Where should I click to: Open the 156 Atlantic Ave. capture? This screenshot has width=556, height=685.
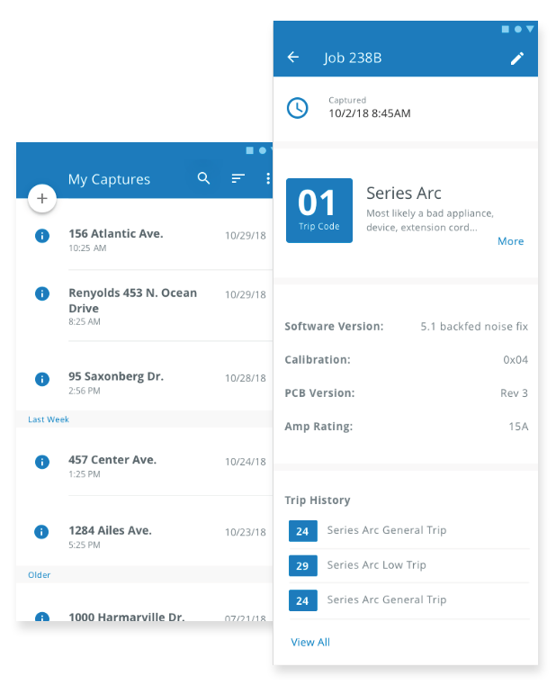pos(145,240)
